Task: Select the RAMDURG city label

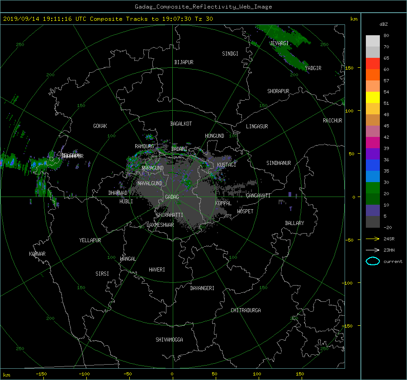Action: (144, 146)
